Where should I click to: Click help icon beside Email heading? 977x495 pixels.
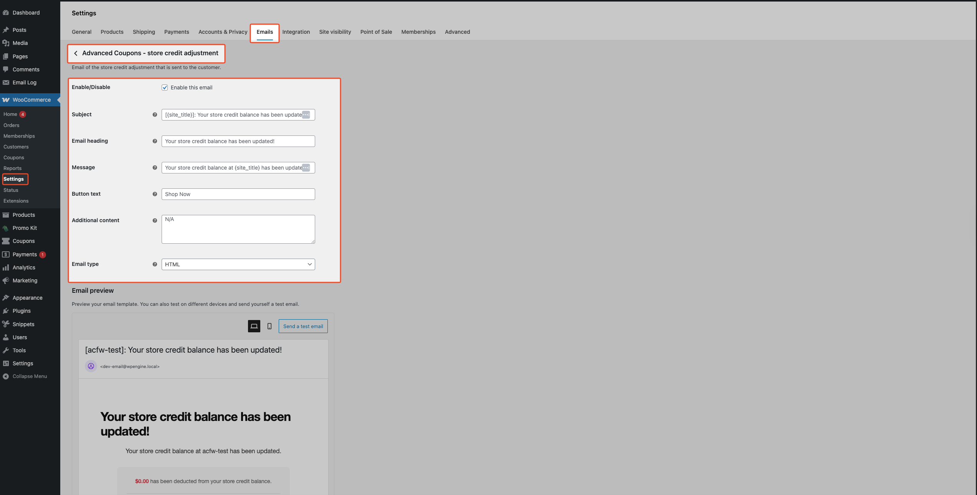pos(155,141)
